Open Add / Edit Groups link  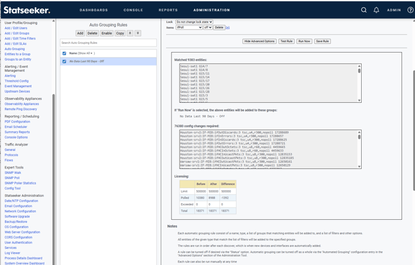[x=17, y=33]
